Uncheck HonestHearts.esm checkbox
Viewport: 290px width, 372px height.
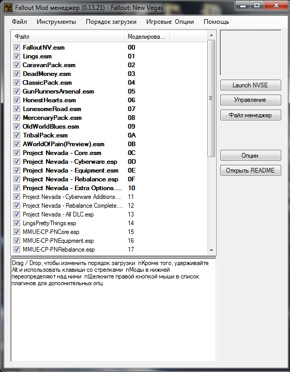tap(17, 100)
